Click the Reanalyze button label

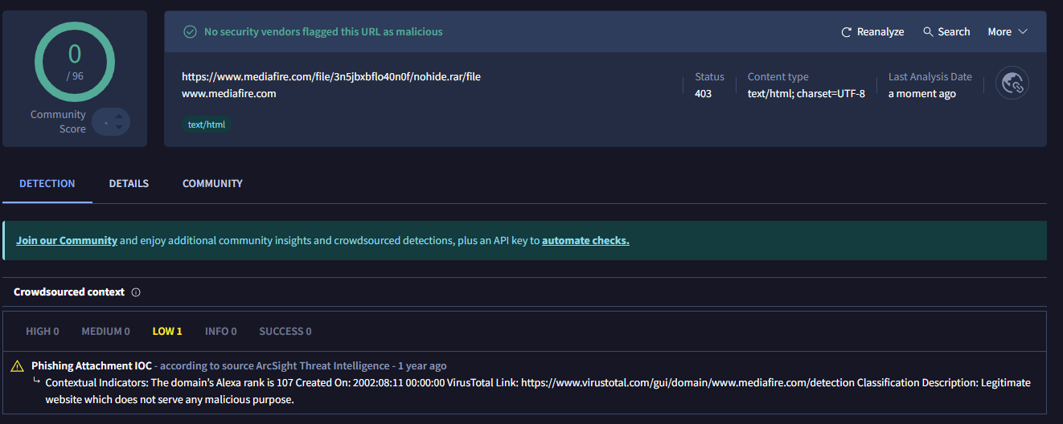point(880,32)
